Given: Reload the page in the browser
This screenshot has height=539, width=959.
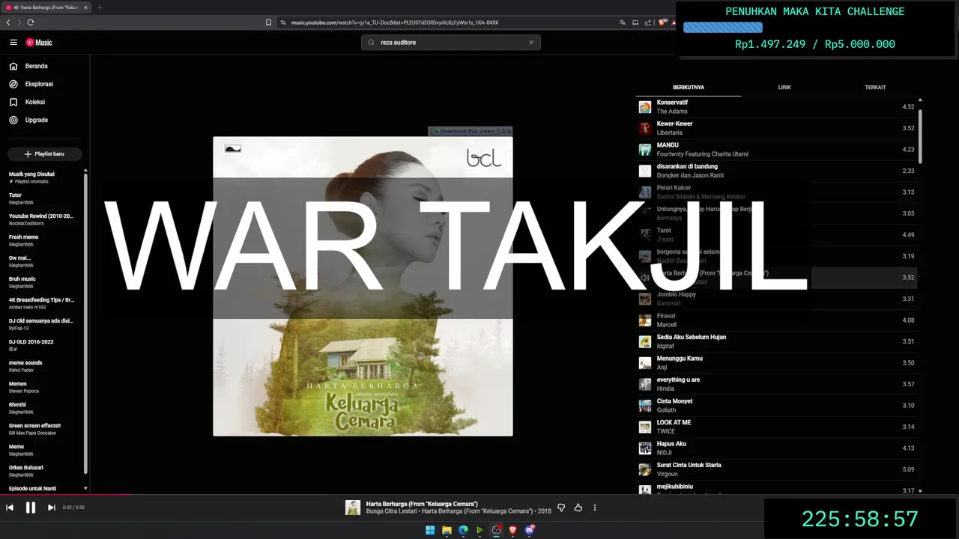Looking at the screenshot, I should (x=31, y=22).
